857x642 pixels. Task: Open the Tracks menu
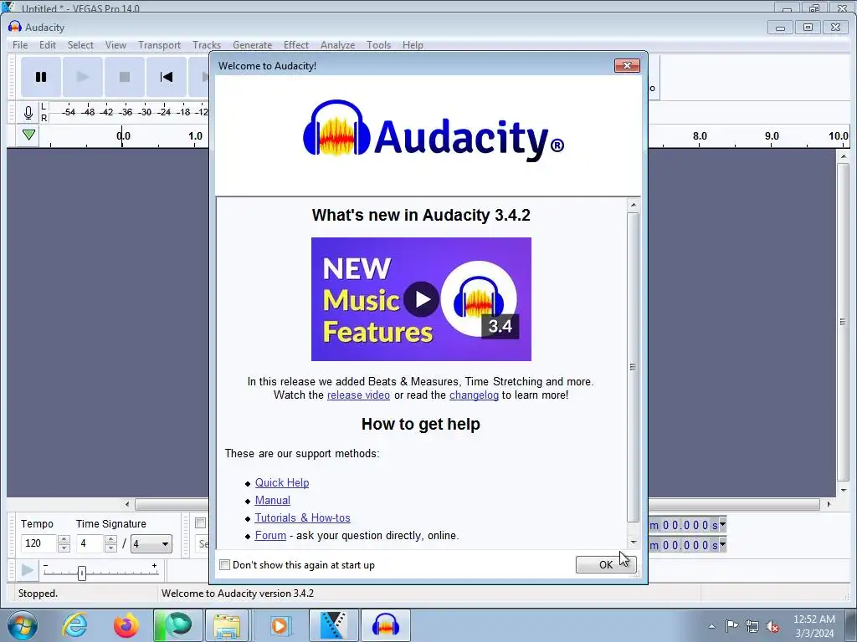coord(207,45)
